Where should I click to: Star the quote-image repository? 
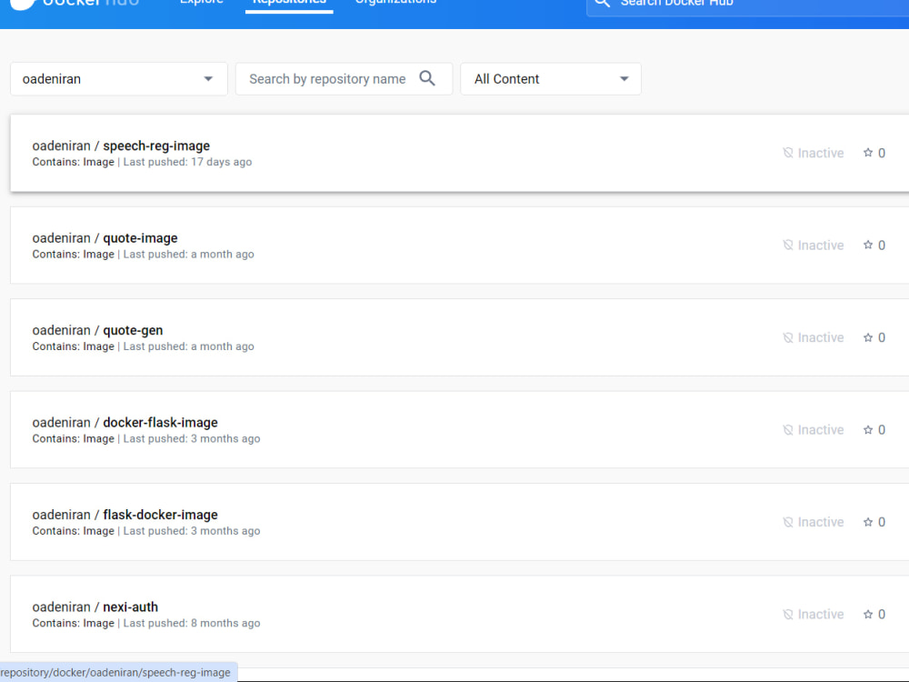point(868,245)
